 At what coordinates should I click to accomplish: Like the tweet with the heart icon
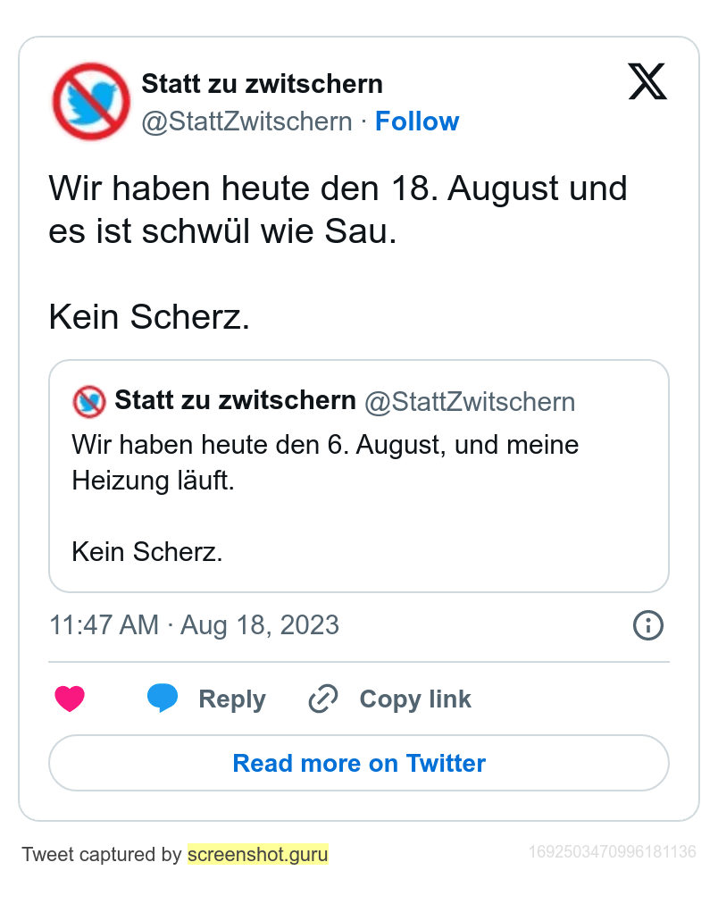[x=70, y=699]
